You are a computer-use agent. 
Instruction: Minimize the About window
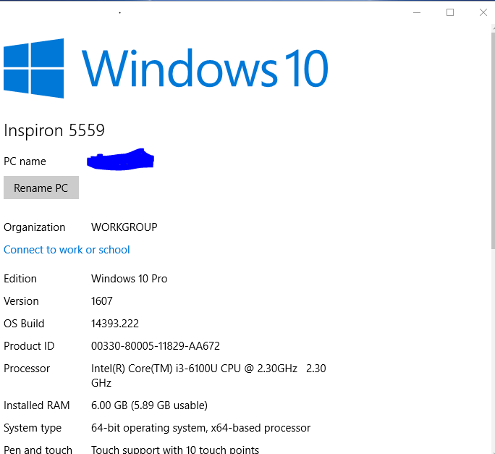pyautogui.click(x=417, y=12)
